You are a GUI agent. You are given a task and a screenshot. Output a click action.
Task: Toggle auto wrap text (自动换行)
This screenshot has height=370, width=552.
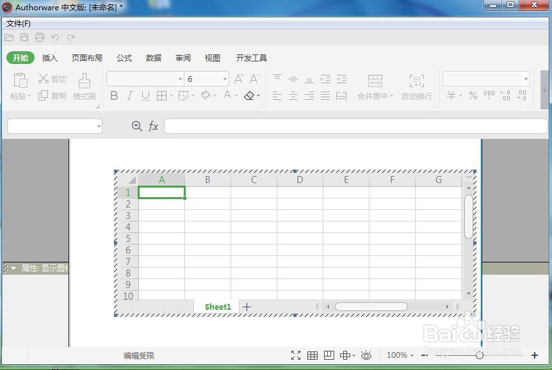coord(417,86)
